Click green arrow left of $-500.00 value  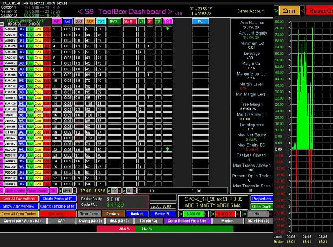pyautogui.click(x=212, y=213)
